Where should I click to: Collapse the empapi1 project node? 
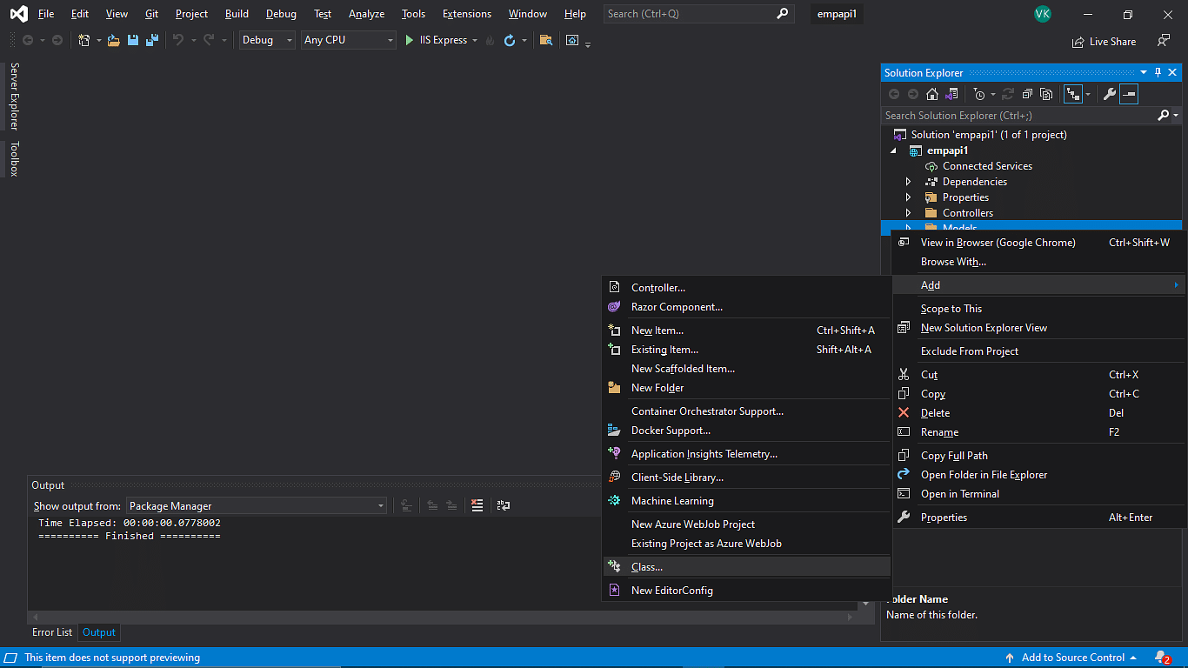click(893, 150)
